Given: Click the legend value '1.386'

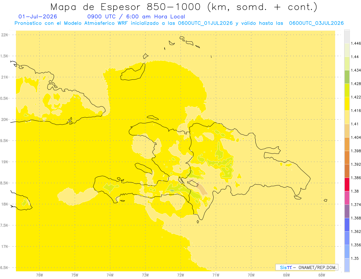Looking at the screenshot, I should 356,178.
